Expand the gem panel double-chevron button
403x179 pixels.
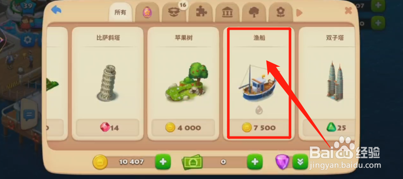tap(300, 162)
